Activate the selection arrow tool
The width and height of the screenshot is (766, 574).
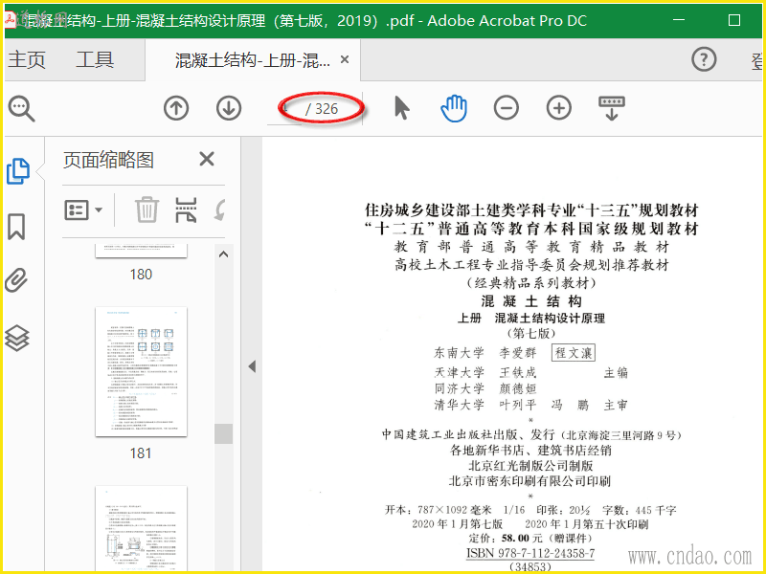[401, 108]
